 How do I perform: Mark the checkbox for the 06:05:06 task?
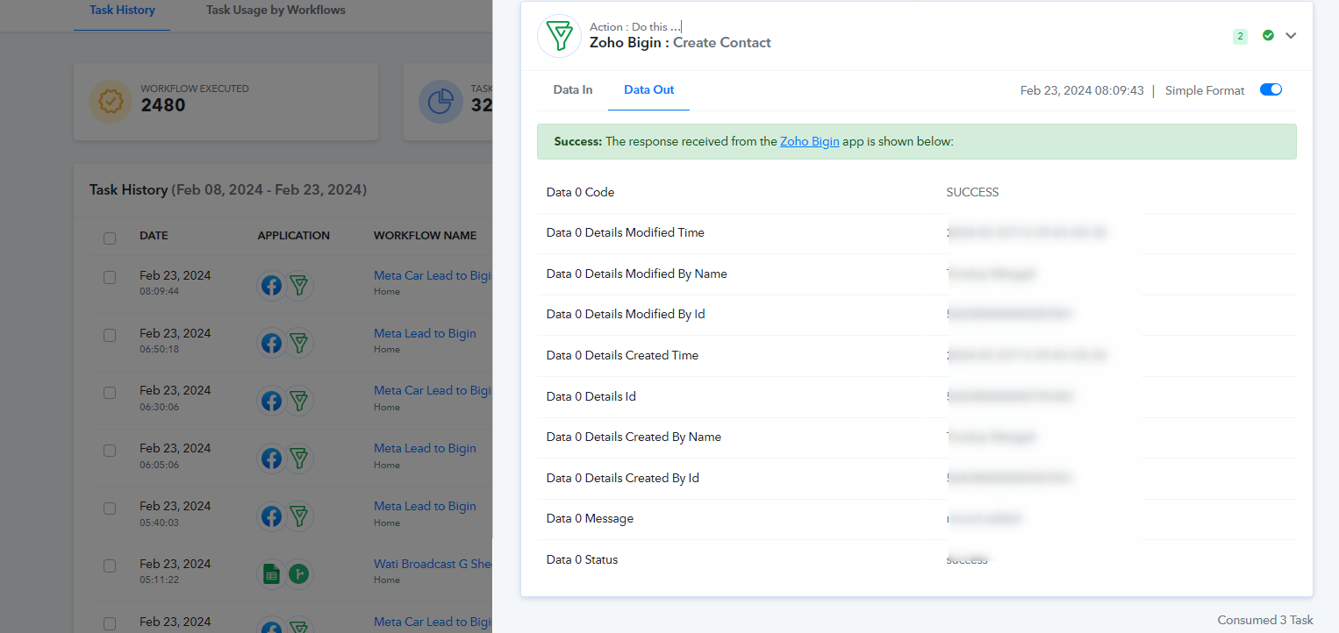tap(110, 451)
